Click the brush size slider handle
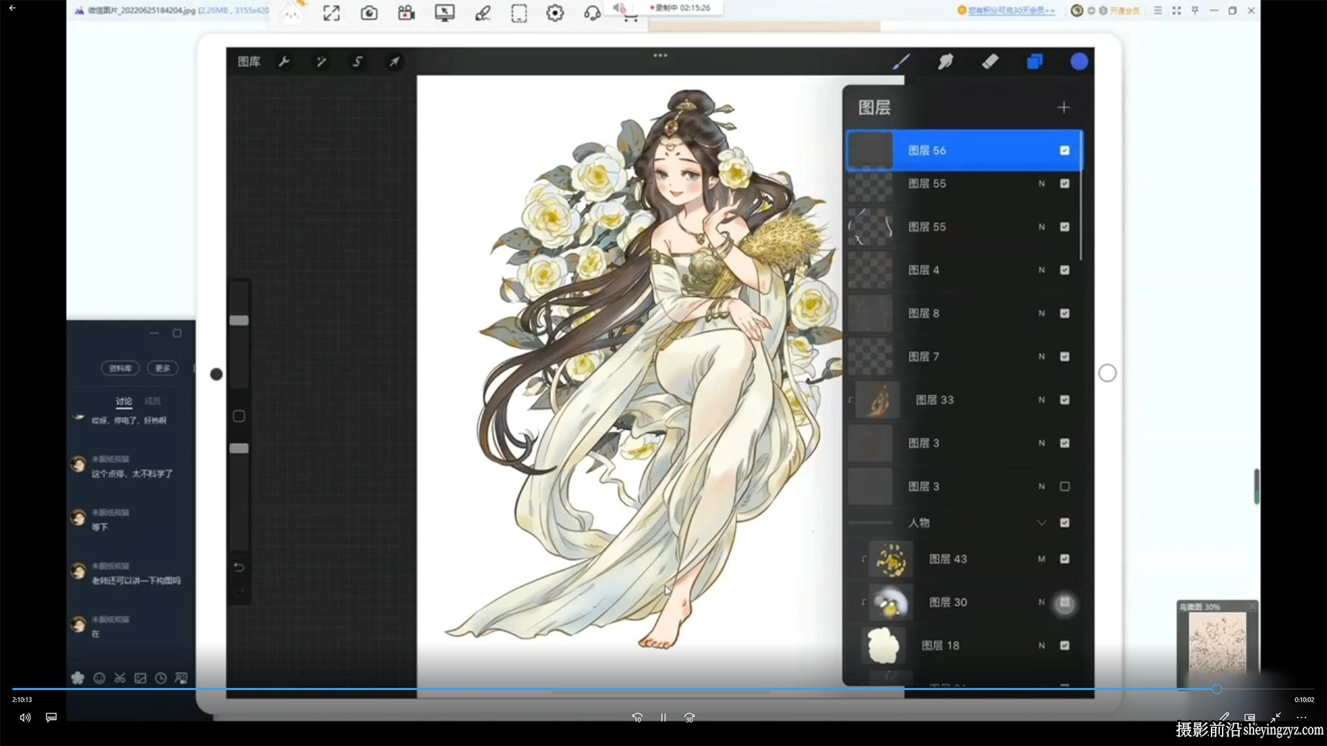Viewport: 1327px width, 746px height. [239, 321]
